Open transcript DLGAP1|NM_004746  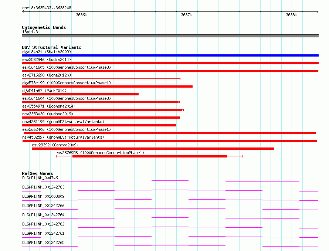(40, 178)
